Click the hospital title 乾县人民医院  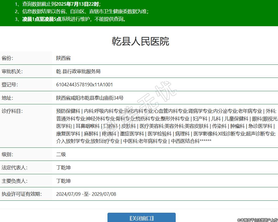pyautogui.click(x=141, y=41)
